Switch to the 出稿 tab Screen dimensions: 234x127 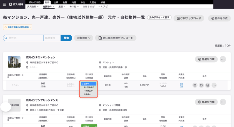(x=56, y=2)
